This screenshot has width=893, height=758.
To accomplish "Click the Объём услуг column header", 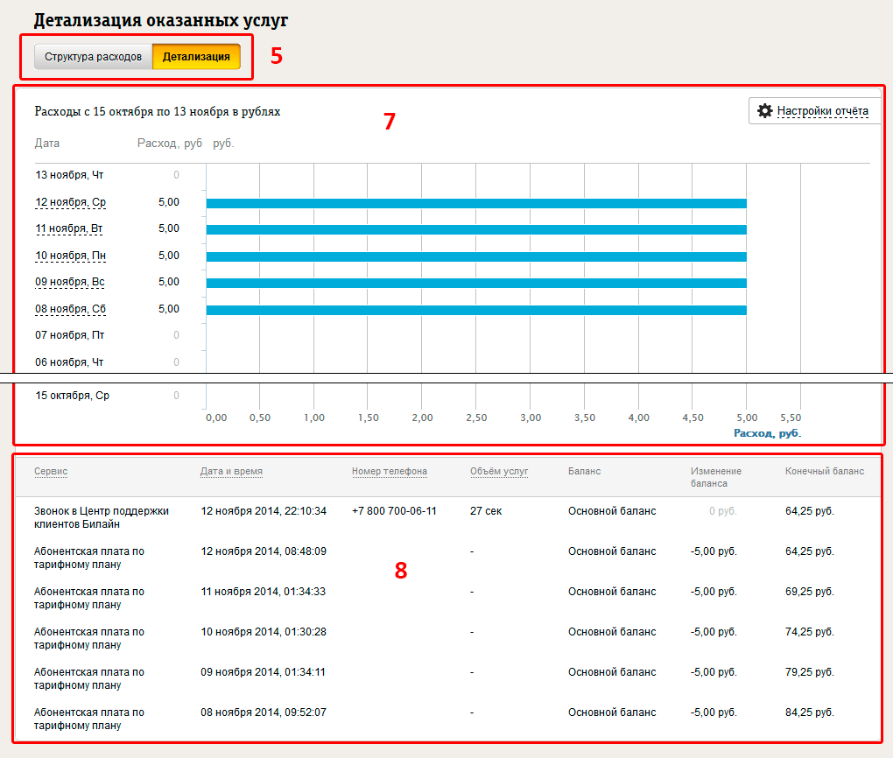I will point(499,472).
